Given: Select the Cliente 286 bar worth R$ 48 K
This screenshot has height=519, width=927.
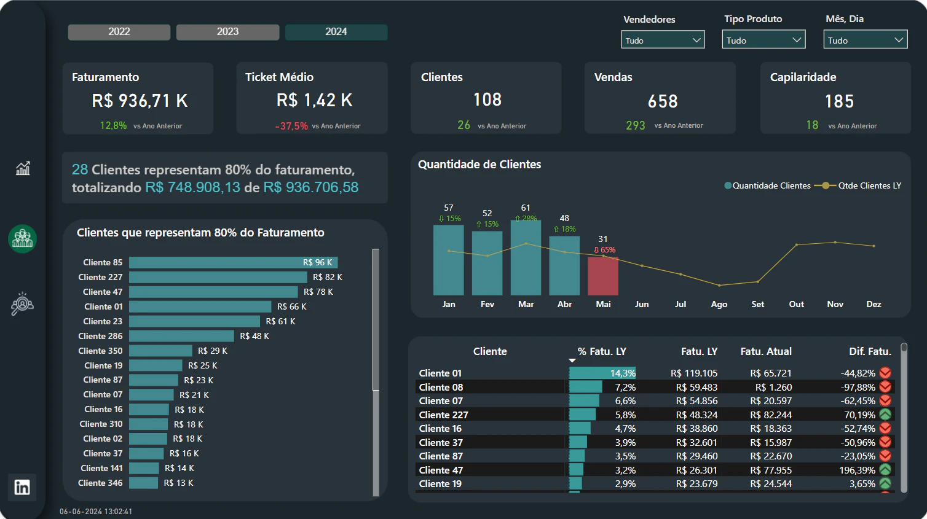Looking at the screenshot, I should (x=182, y=336).
